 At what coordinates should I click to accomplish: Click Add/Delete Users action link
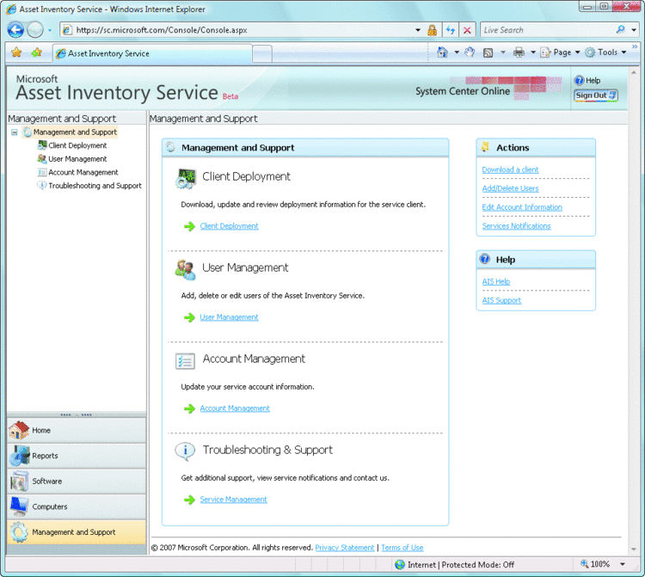tap(510, 188)
